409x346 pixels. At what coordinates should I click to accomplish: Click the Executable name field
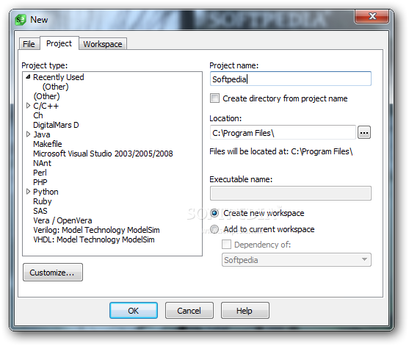coord(291,193)
